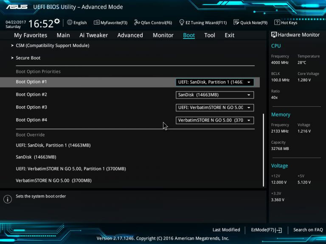Click the Boot page vertical scrollbar
Viewport: 326px width, 244px height.
pos(264,150)
